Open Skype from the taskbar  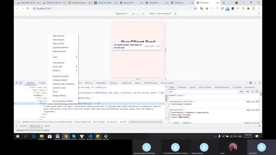point(74,136)
